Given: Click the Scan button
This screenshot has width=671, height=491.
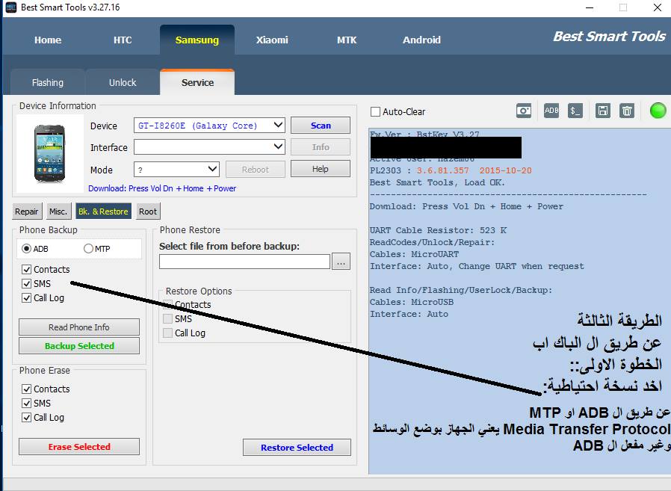Looking at the screenshot, I should click(x=321, y=126).
